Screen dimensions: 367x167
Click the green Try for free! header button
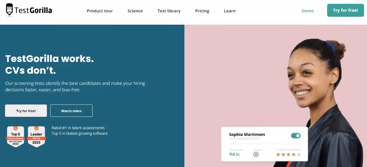345,10
